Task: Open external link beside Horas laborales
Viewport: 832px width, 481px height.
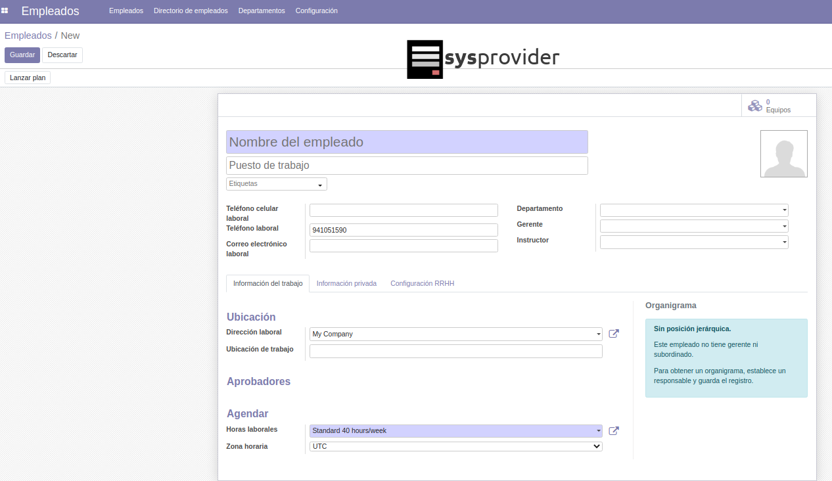Action: pos(614,431)
